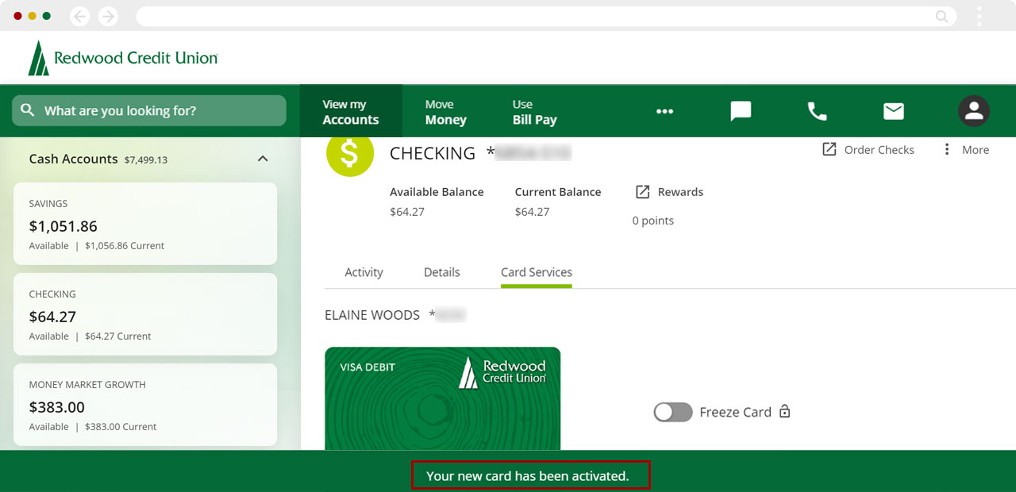Open the envelope mail icon
1016x492 pixels.
(894, 111)
